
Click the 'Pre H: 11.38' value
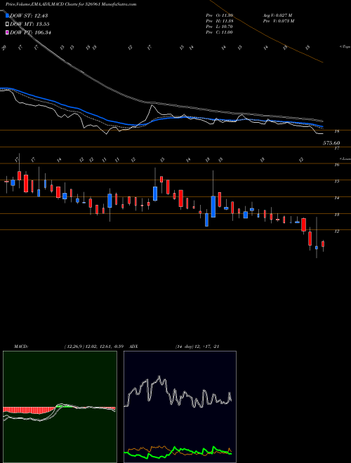click(220, 21)
